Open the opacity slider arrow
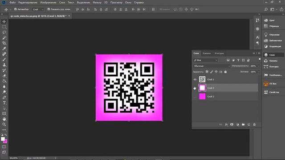Viewport: 285px width, 160px height. point(259,66)
